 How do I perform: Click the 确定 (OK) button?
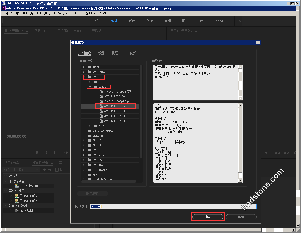208,217
